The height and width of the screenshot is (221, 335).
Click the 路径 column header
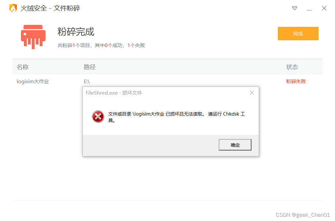click(x=90, y=67)
